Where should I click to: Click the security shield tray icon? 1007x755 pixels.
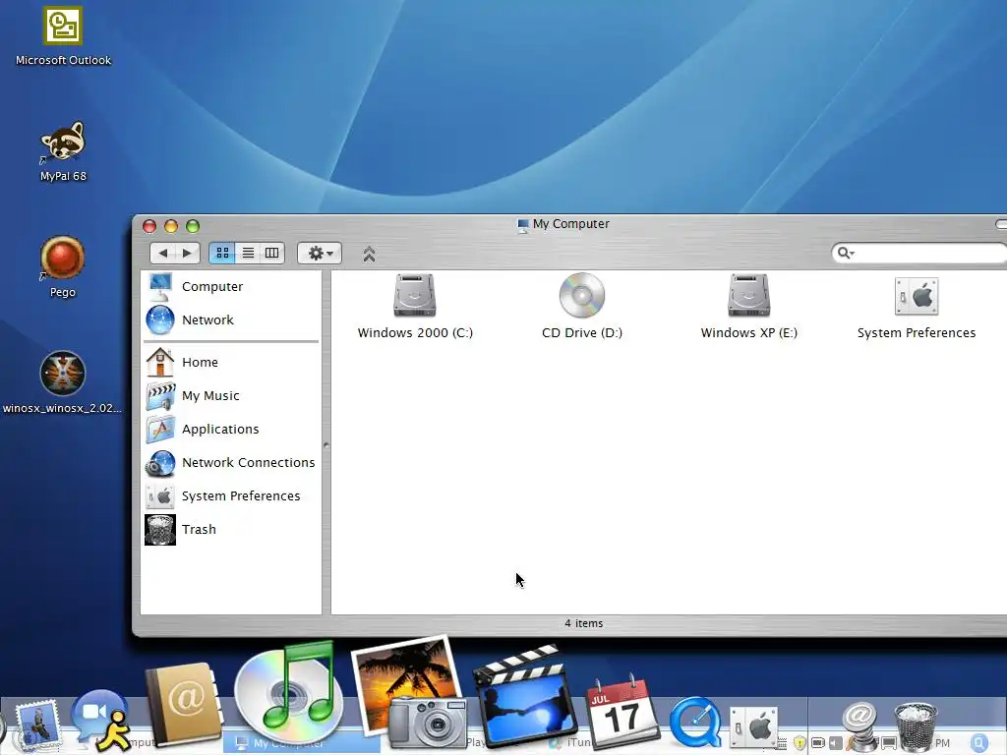point(800,743)
